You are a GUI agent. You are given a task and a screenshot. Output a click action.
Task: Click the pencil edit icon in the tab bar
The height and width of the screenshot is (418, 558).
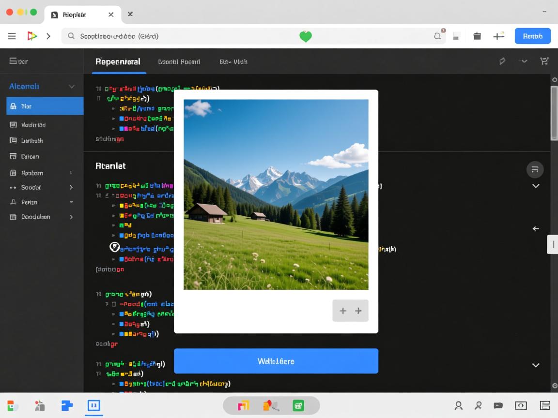(502, 61)
